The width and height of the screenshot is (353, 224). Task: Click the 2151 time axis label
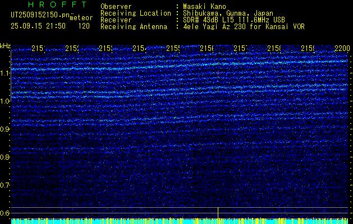38,48
